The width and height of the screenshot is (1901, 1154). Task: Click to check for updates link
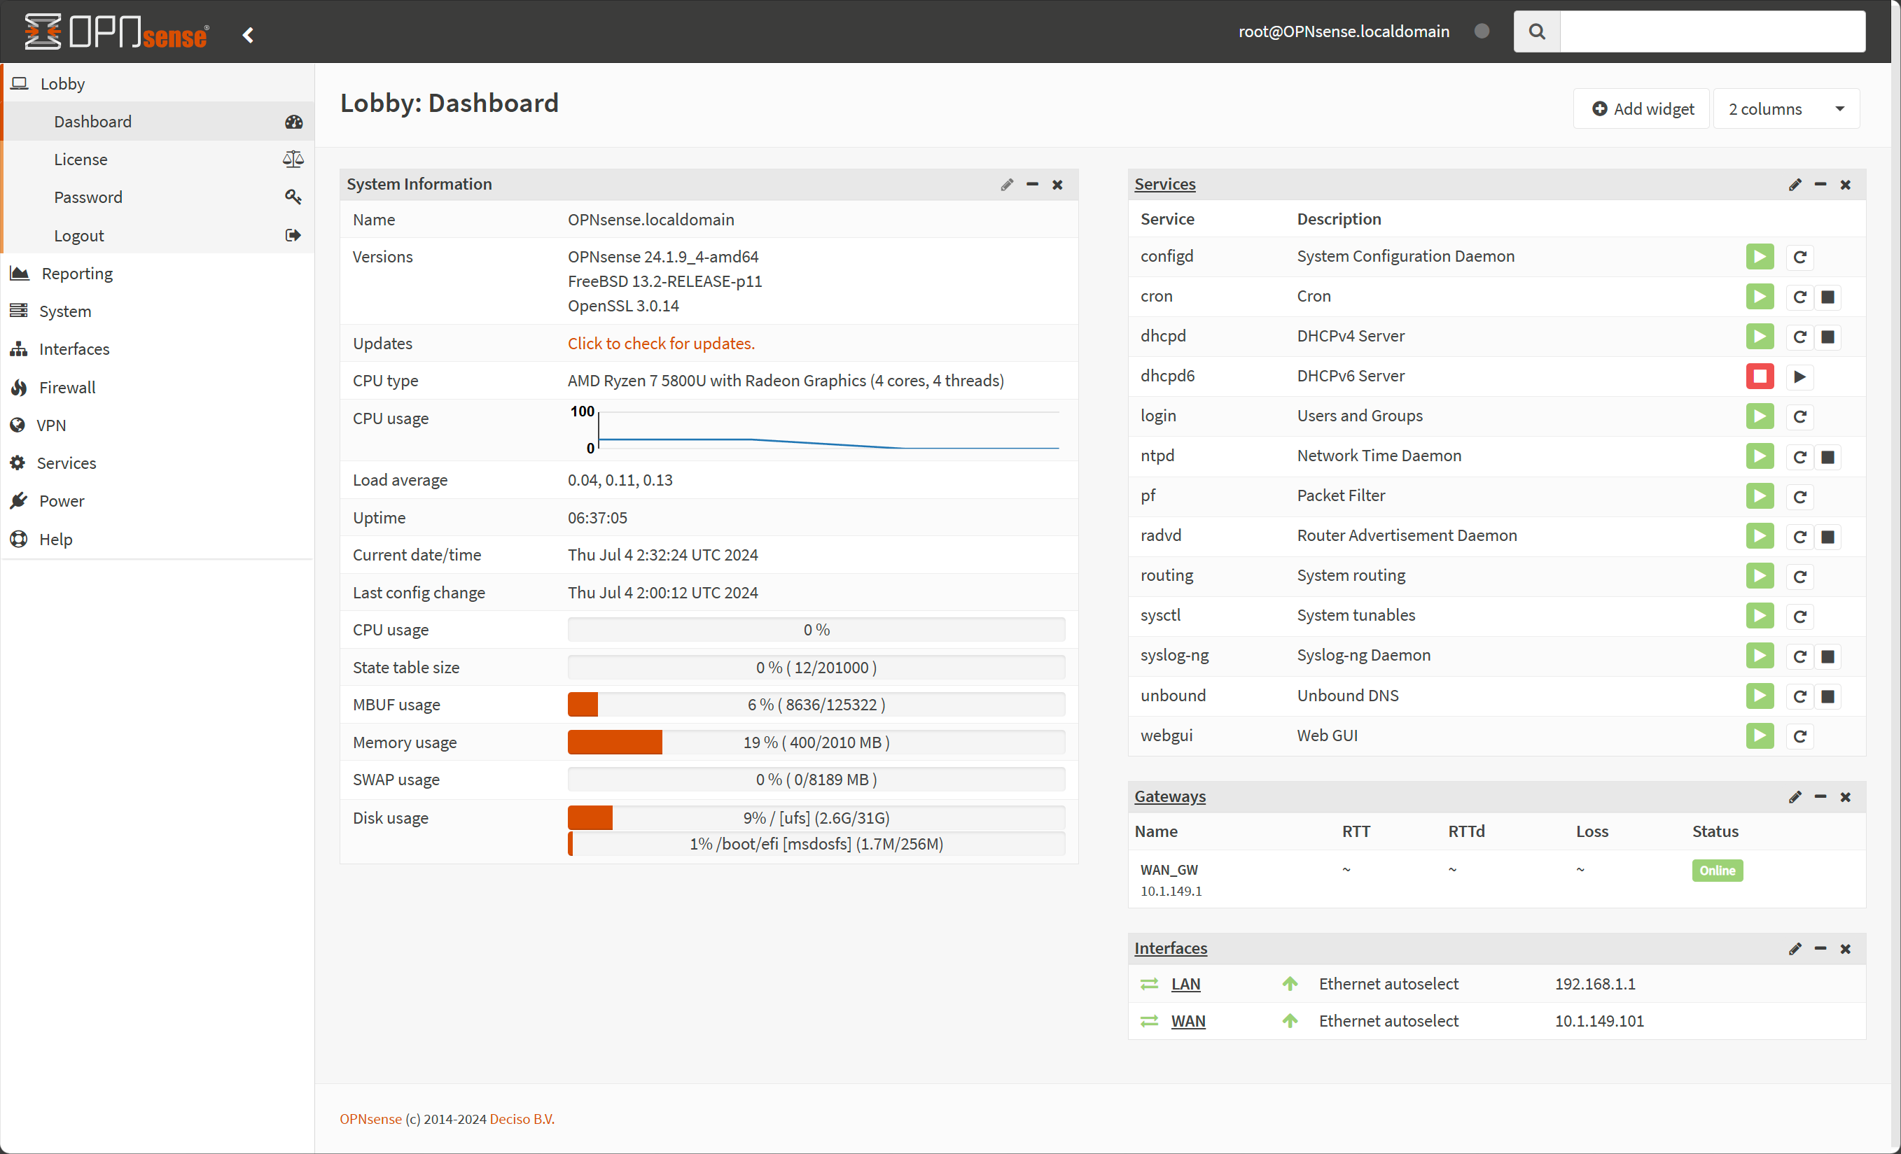(661, 344)
